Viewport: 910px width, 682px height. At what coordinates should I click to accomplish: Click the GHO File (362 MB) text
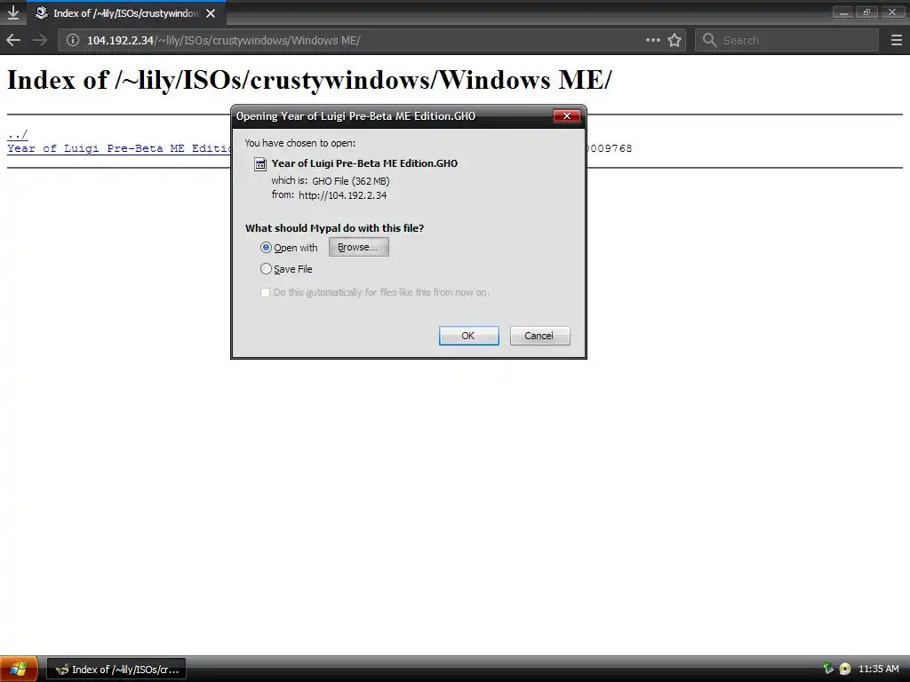coord(350,181)
